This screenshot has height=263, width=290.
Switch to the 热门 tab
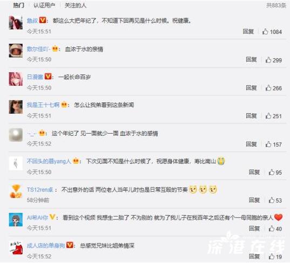[x=18, y=5]
